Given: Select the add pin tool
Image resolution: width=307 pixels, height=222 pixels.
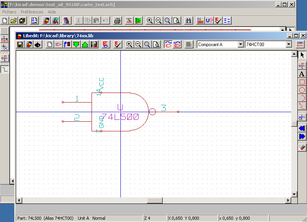Looking at the screenshot, I should pos(302,65).
